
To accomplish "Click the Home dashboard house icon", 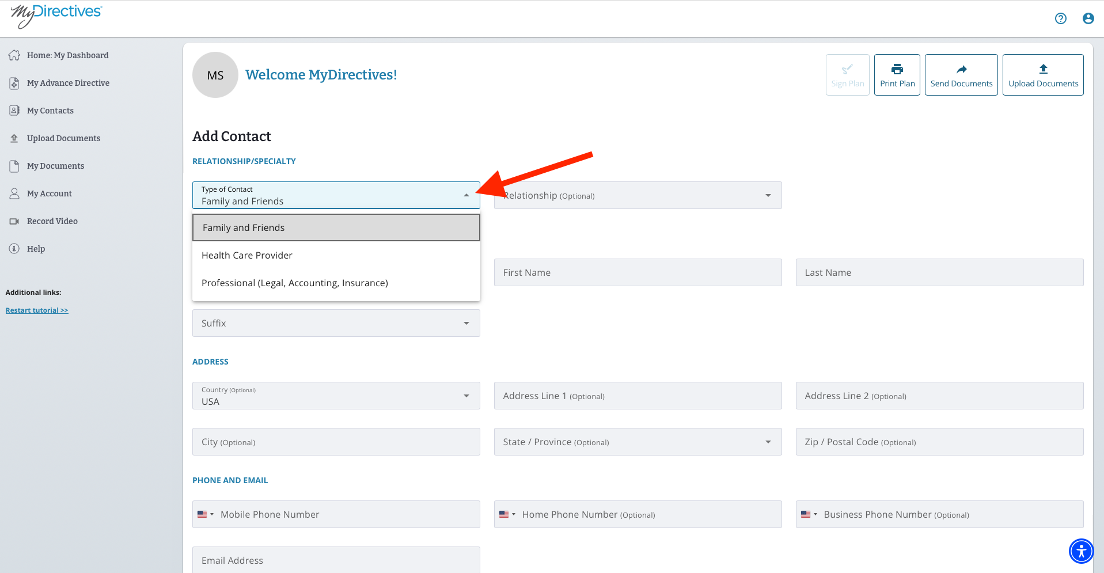I will click(14, 55).
